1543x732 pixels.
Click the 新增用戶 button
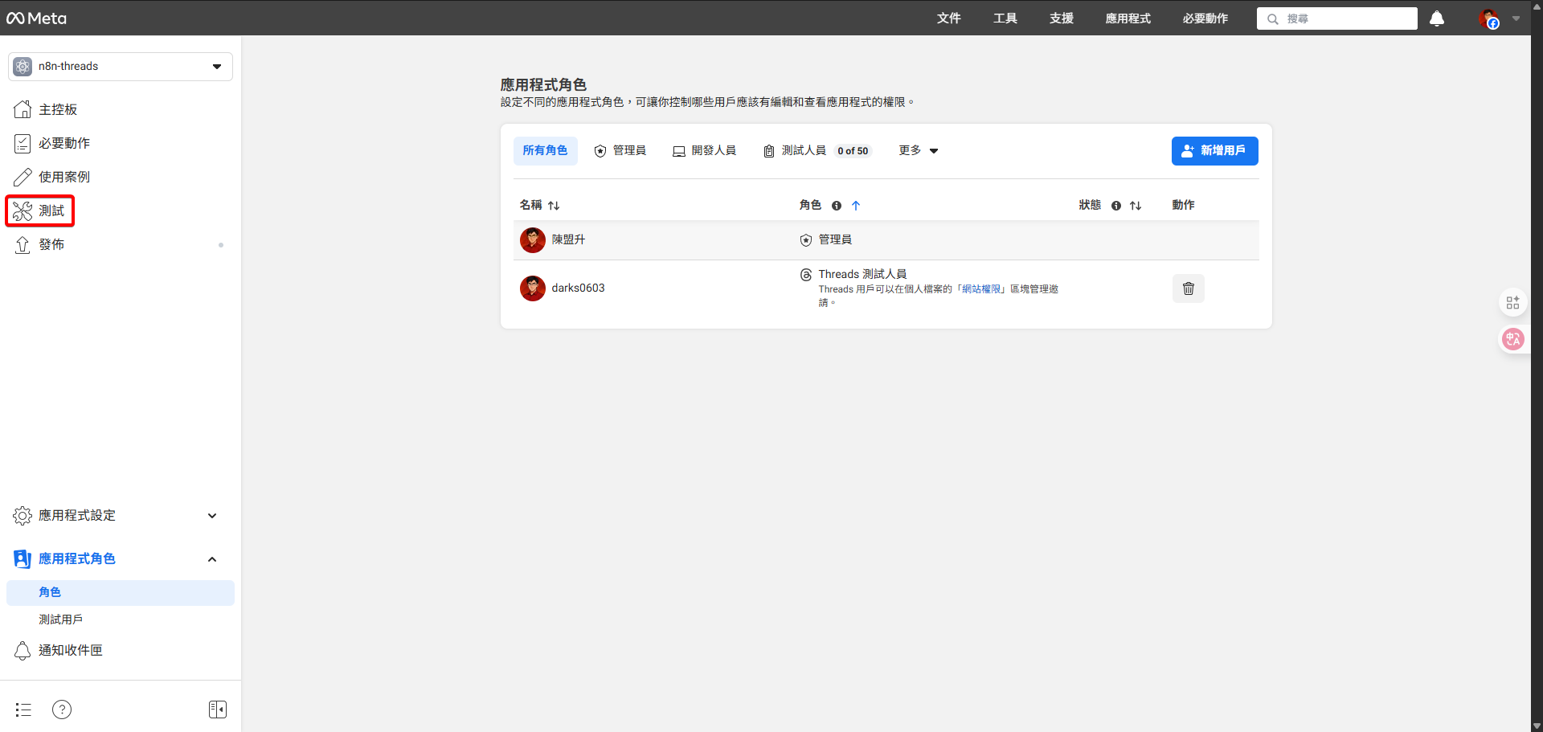point(1214,150)
